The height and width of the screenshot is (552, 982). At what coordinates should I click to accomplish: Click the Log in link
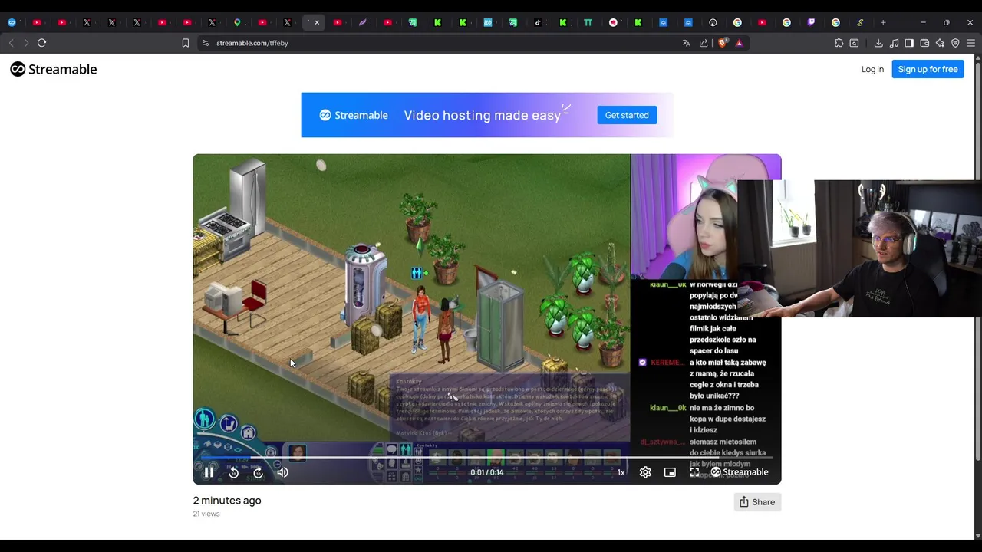click(872, 69)
